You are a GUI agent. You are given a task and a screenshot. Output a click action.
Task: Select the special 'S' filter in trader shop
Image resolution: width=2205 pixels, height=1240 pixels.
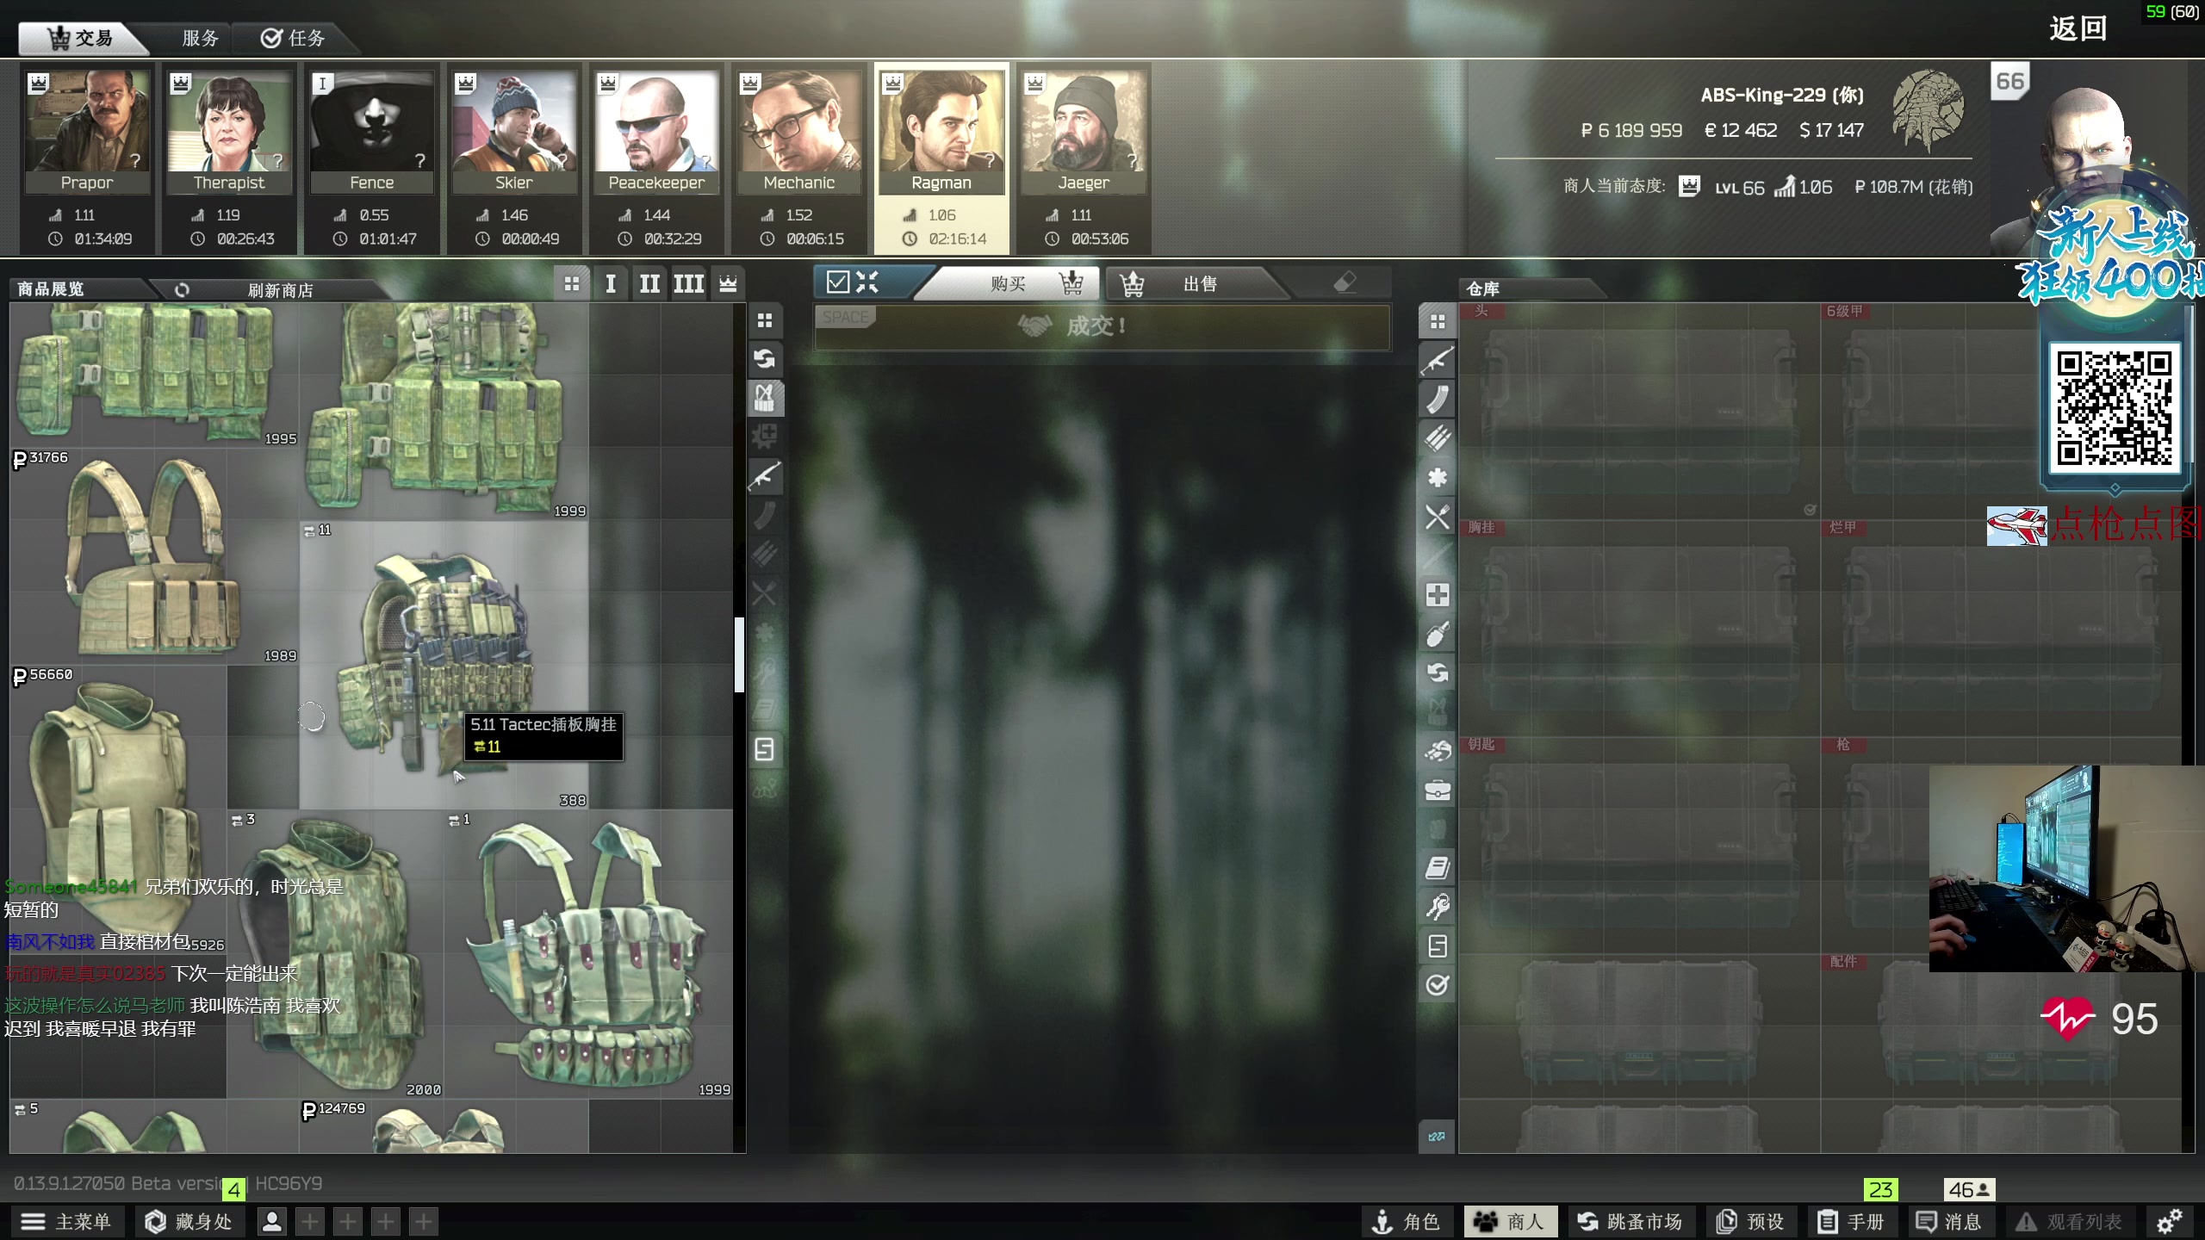[764, 749]
